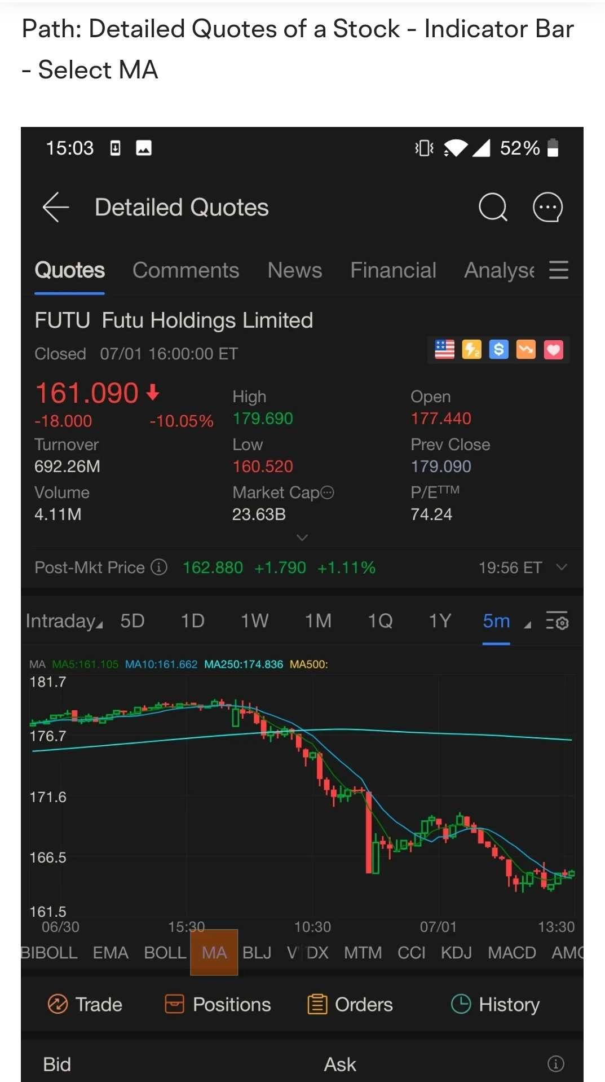Tap the MA10:161.662 legend value
605x1082 pixels.
click(161, 664)
